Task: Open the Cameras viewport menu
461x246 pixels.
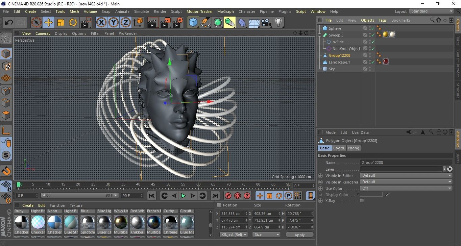Action: (x=43, y=33)
